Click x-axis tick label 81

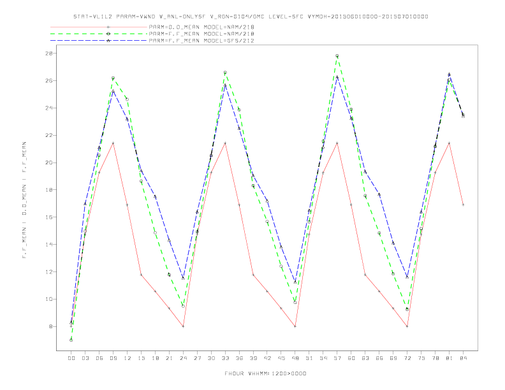pos(450,358)
